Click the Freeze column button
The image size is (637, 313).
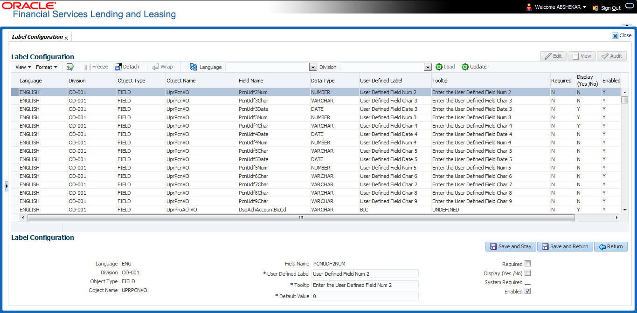pos(96,67)
